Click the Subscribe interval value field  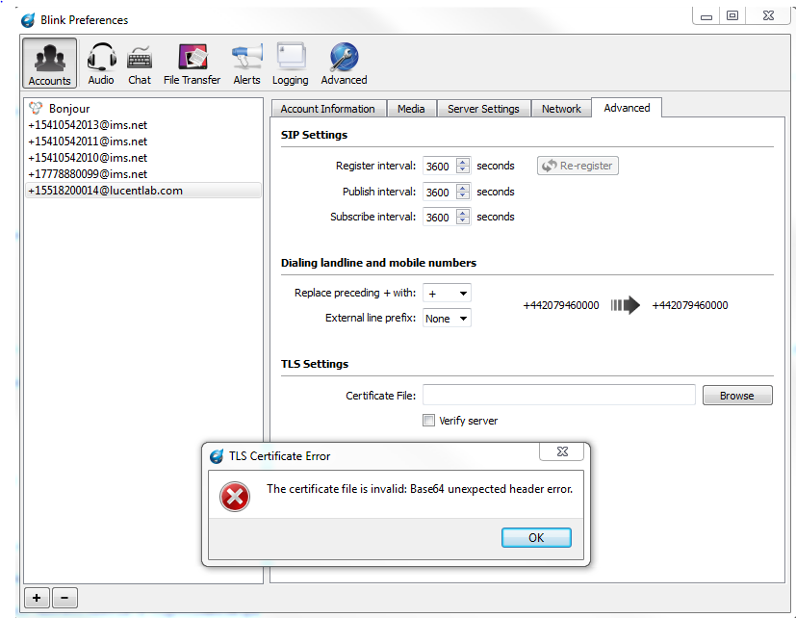pos(440,217)
